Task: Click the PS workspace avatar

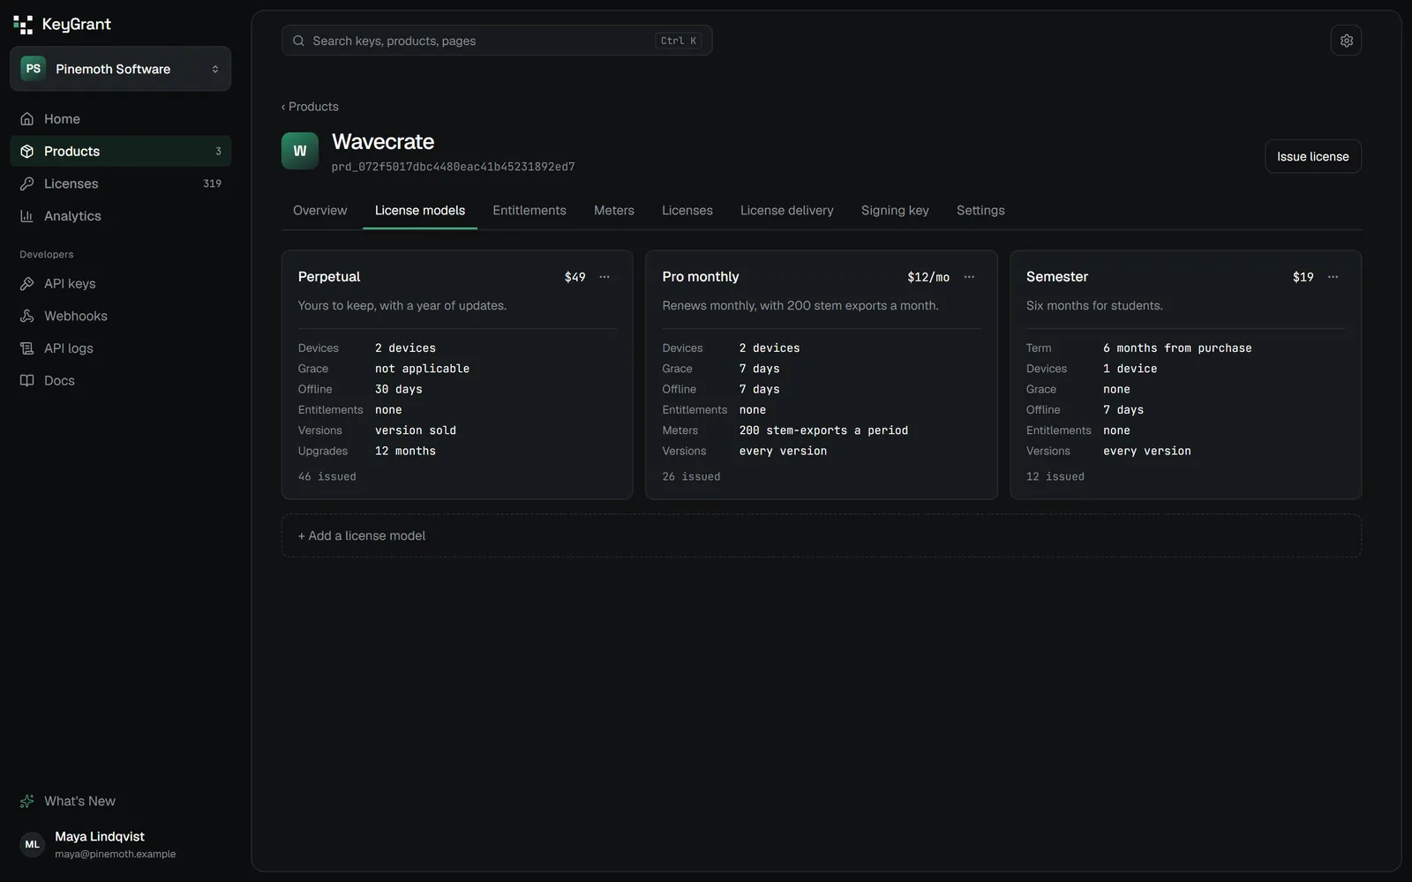Action: 33,69
